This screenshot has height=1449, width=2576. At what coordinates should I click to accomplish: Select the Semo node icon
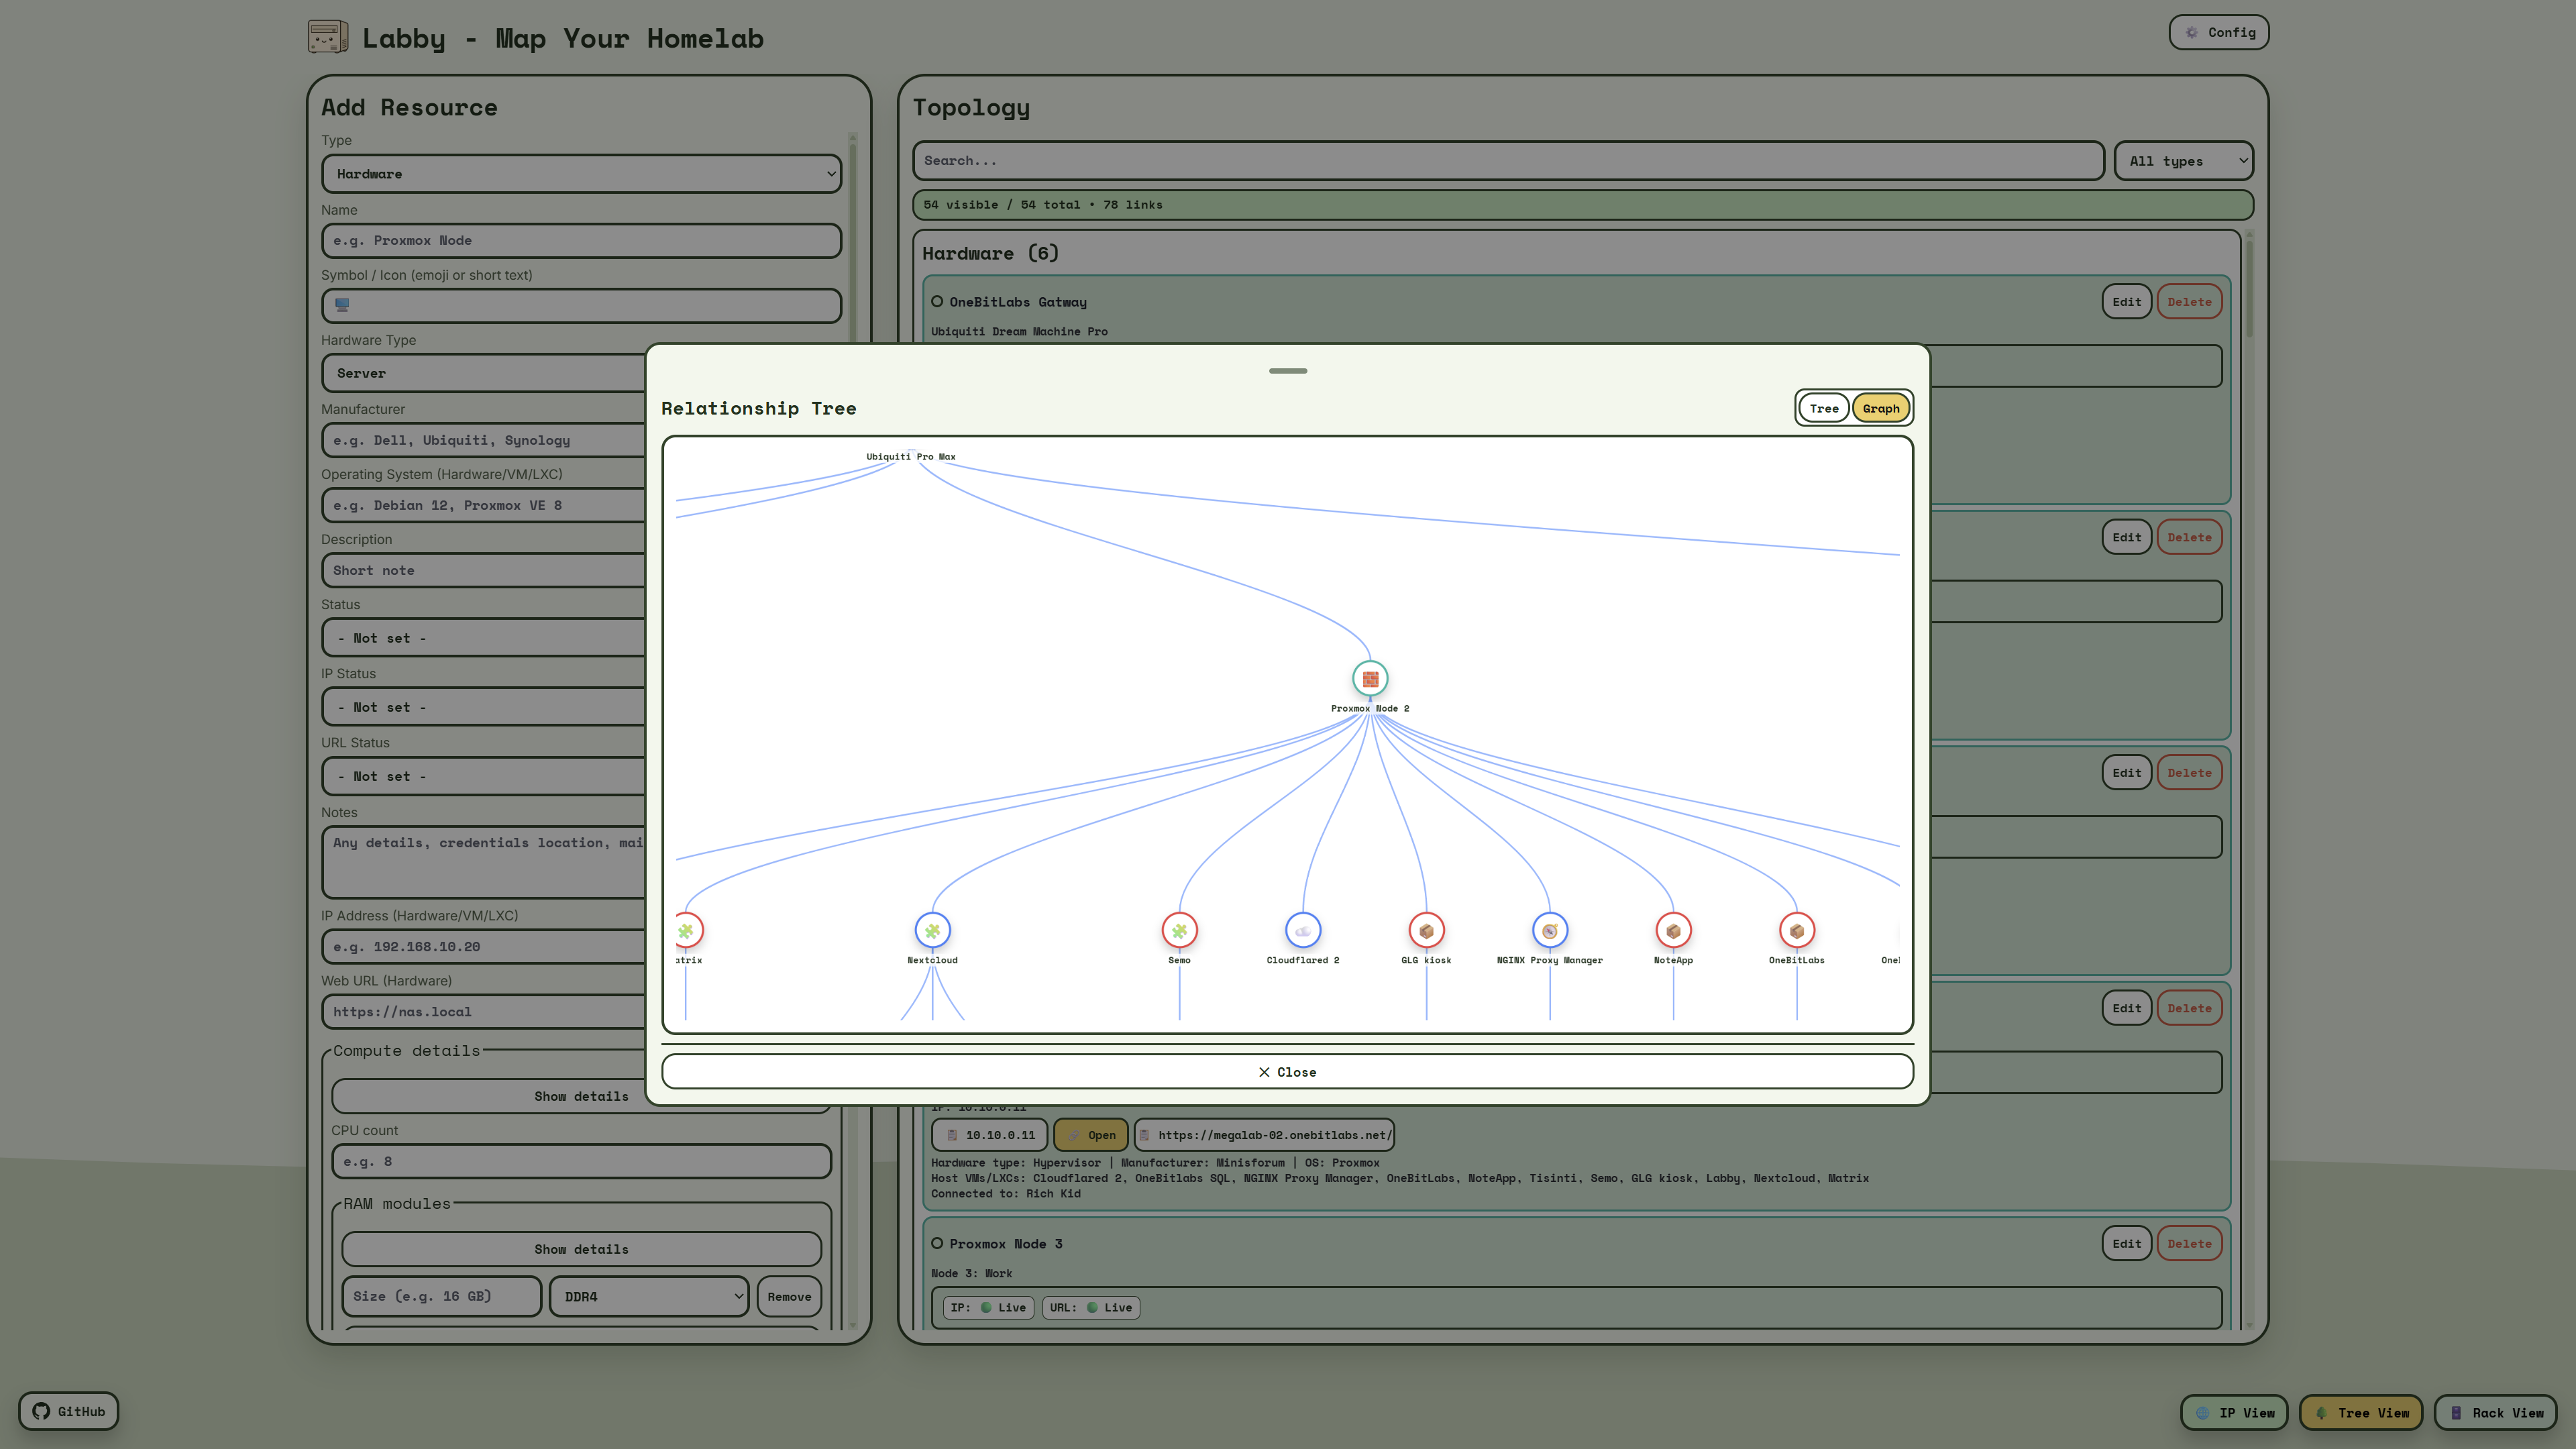pos(1179,930)
